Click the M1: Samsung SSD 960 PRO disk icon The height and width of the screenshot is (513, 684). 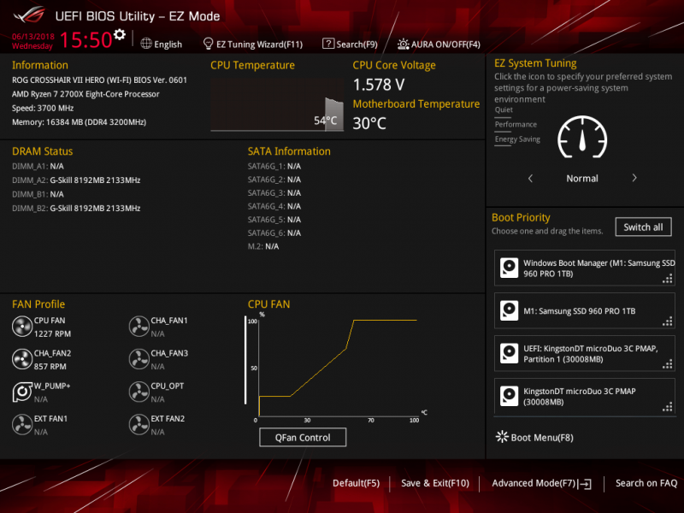tap(509, 310)
